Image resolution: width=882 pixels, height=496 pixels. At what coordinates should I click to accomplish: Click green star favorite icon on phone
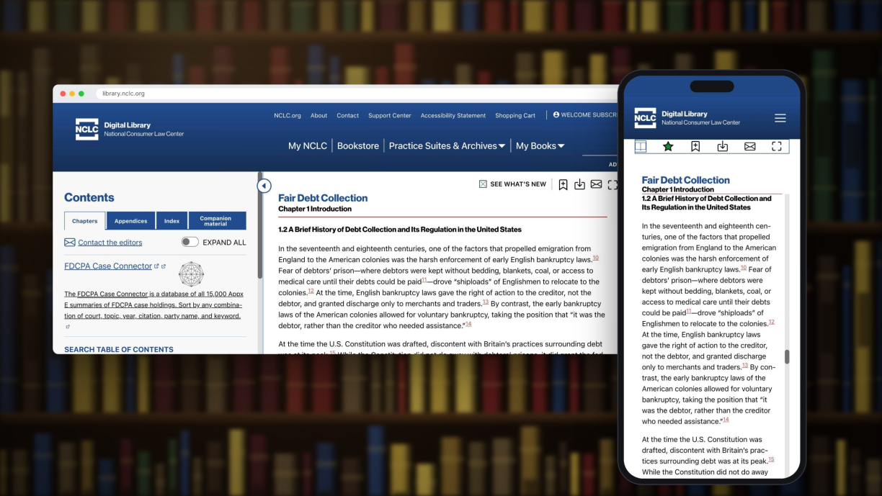668,146
